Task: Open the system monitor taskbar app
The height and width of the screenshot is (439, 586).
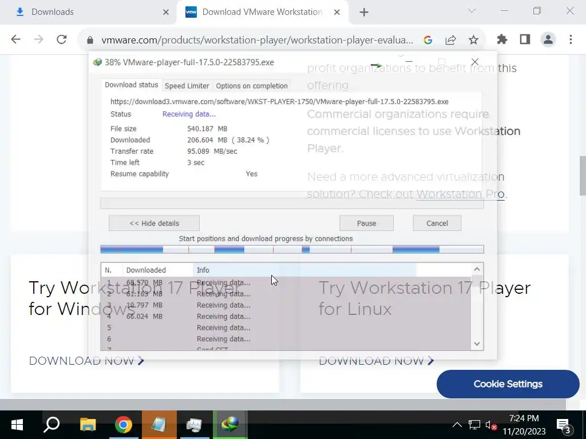Action: pos(195,425)
